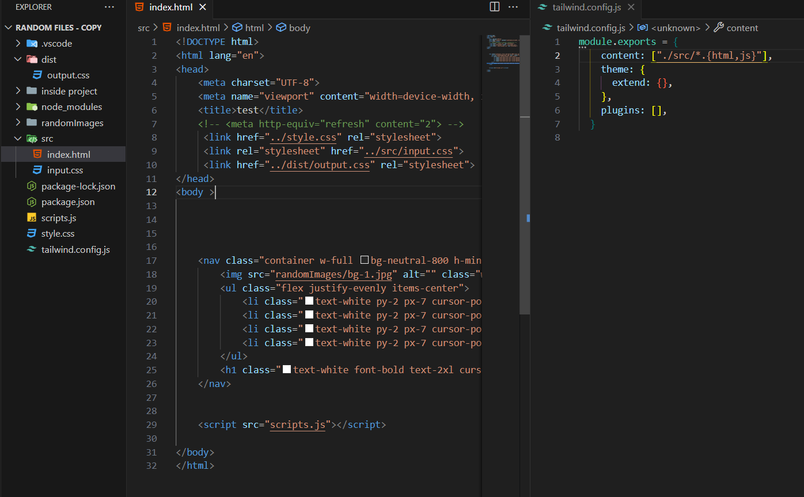
Task: Click the plugins: [] line in tailwind config
Action: (634, 110)
